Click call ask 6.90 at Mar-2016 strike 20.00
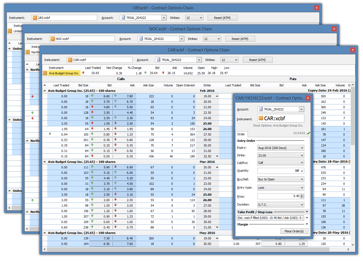363x261 pixels. tap(124, 167)
